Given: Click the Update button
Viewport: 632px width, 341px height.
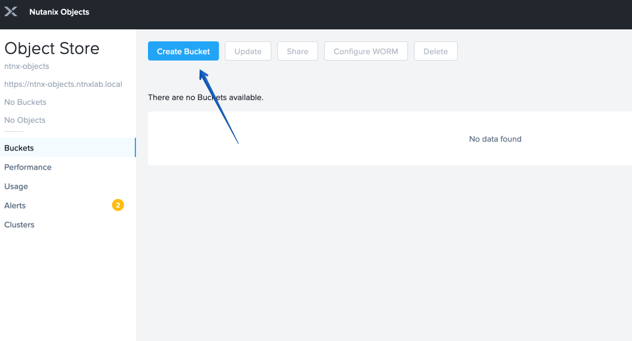Looking at the screenshot, I should (248, 51).
